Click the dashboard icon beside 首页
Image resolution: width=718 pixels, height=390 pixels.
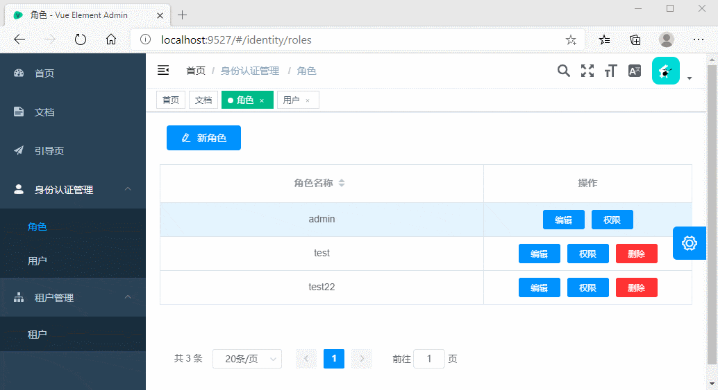(19, 73)
